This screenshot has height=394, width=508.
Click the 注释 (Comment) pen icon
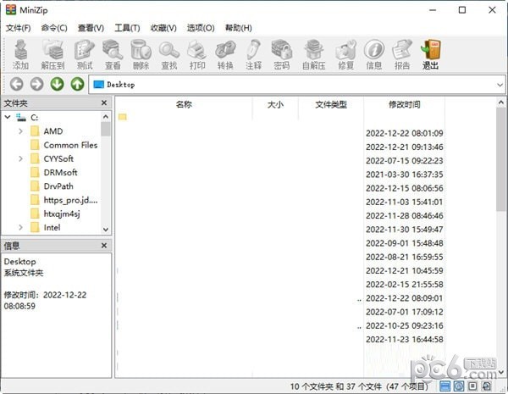pyautogui.click(x=254, y=54)
